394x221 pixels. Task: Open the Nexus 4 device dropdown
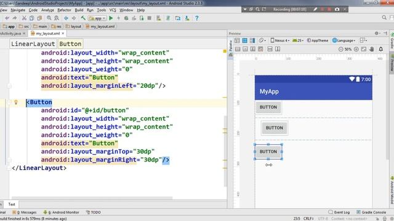(280, 41)
